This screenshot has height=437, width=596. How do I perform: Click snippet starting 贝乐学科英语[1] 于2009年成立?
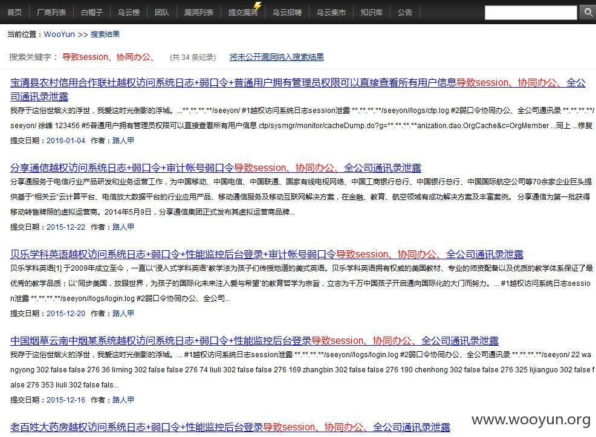tap(302, 283)
